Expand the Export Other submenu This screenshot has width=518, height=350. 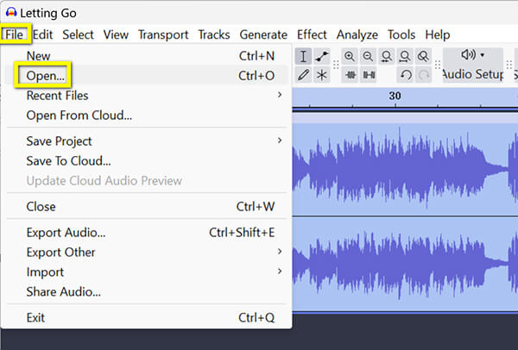pos(147,252)
